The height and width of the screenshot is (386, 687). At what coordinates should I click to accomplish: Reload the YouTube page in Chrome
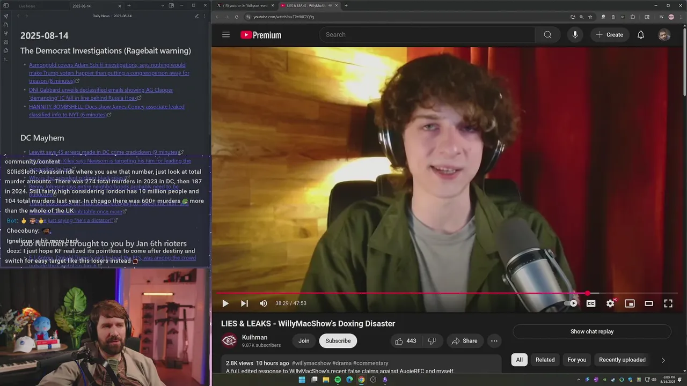[x=237, y=17]
